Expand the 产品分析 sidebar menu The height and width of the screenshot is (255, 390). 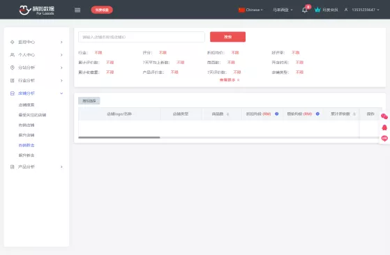36,167
